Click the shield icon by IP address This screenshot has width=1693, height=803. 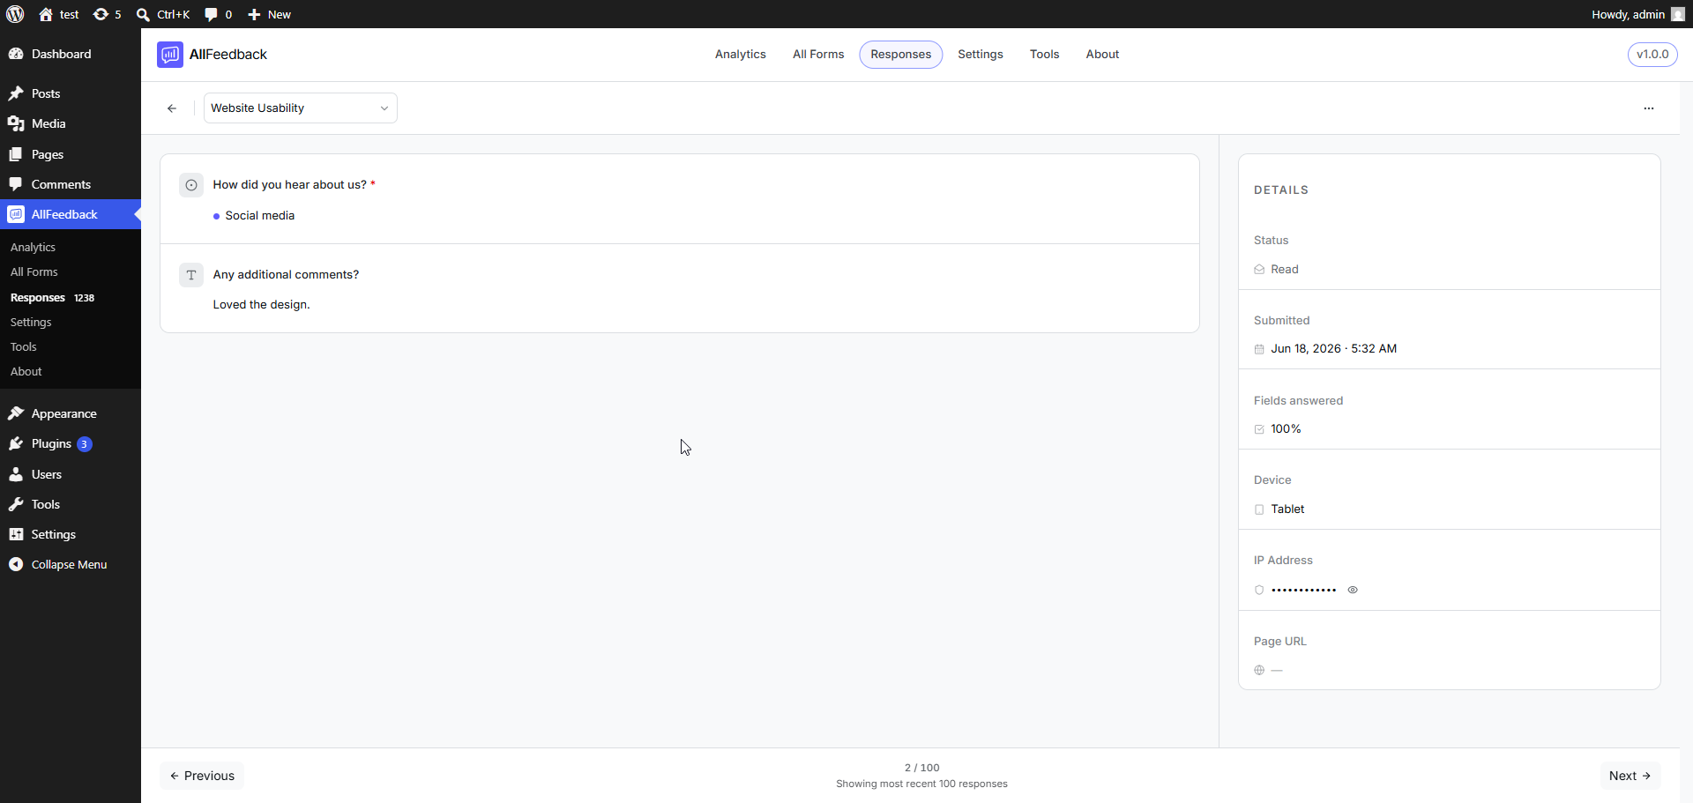[1259, 590]
